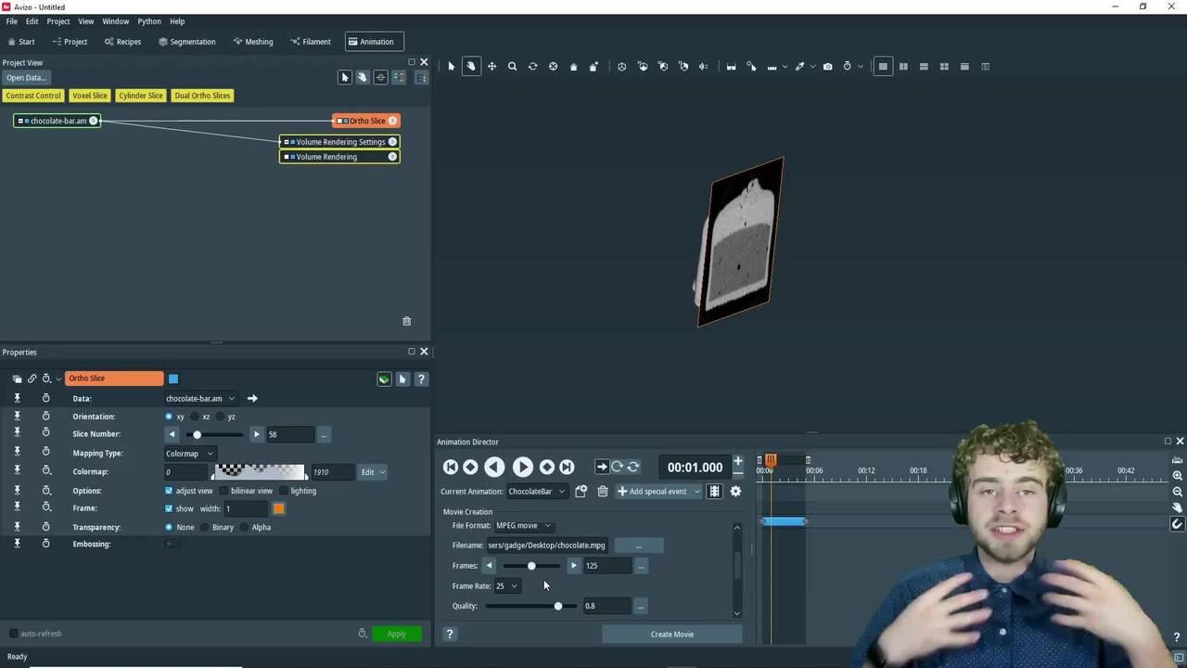Open the Mapping Type Colormap dropdown
Image resolution: width=1187 pixels, height=668 pixels.
(189, 454)
